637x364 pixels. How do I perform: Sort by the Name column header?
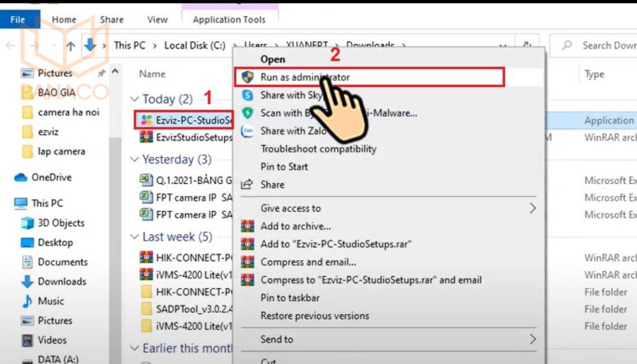pos(152,74)
